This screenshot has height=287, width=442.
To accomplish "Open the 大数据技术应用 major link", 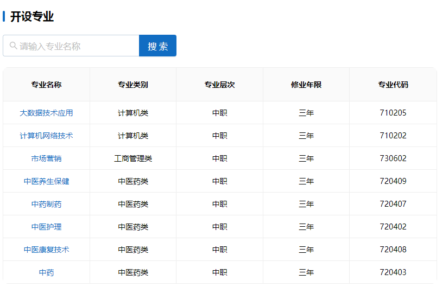I will point(46,113).
